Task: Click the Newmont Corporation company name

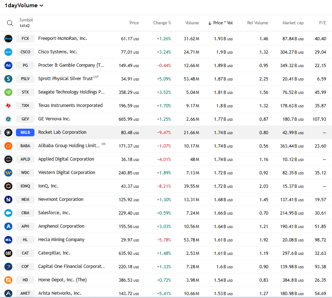Action: point(61,199)
